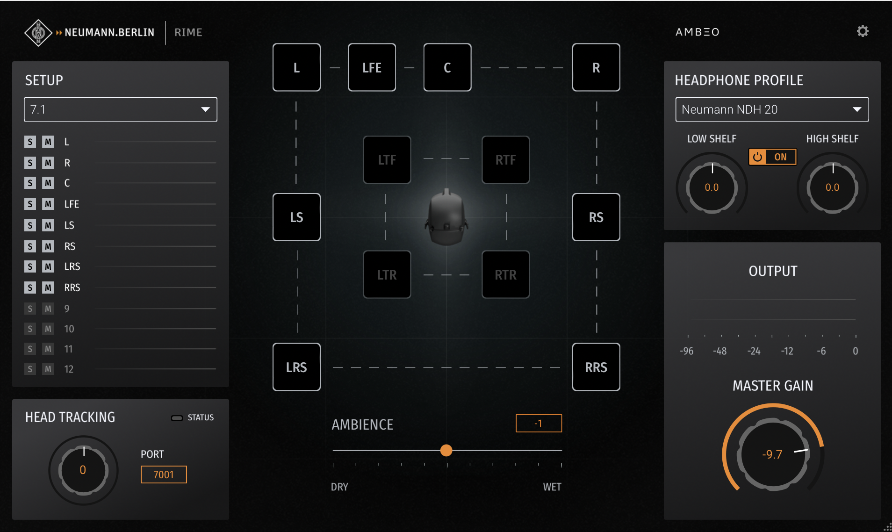Viewport: 892px width, 532px height.
Task: Expand the Neumann NDH 20 dropdown
Action: point(771,109)
